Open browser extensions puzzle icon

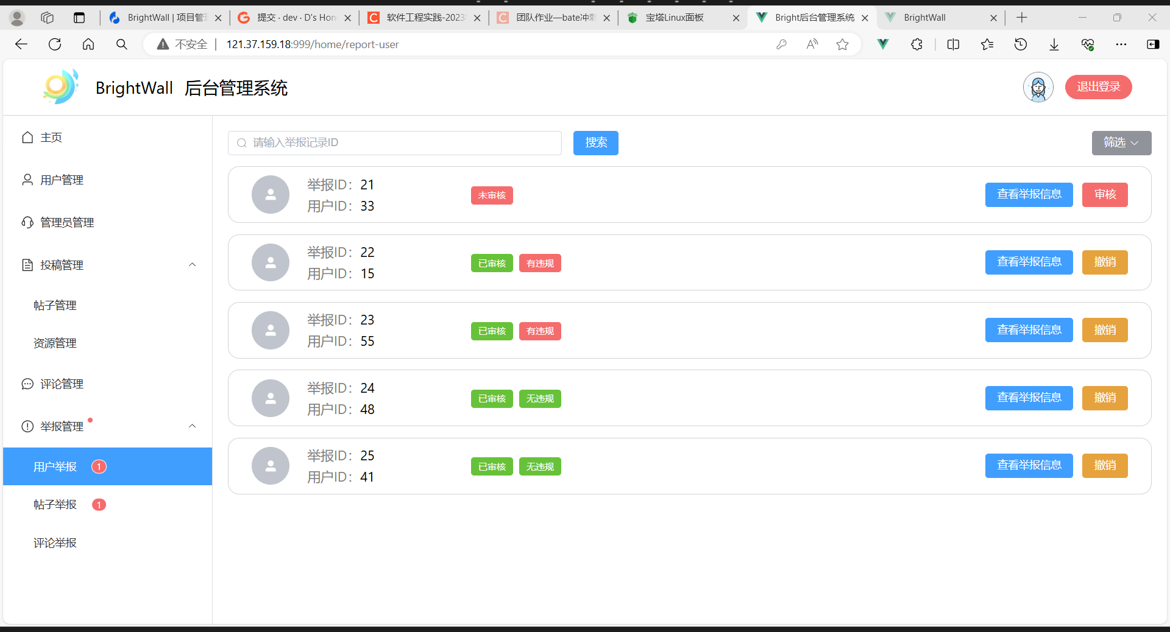(917, 44)
